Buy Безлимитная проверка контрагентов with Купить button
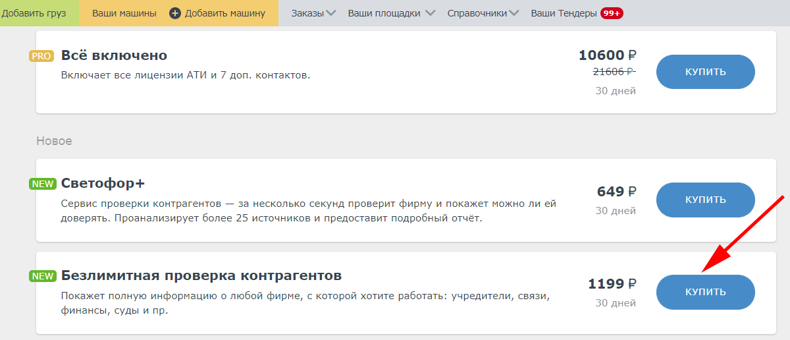Screen dimensions: 790x340 tap(705, 292)
